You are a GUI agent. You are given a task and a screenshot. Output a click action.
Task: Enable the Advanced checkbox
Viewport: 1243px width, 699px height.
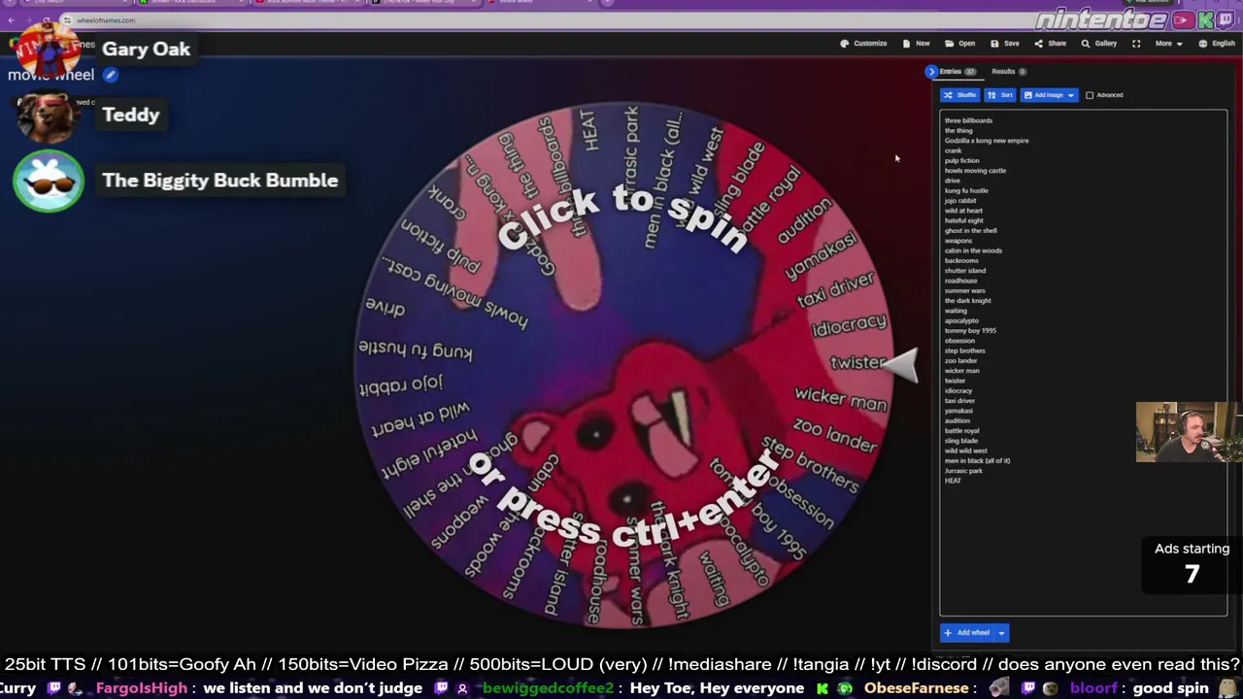pyautogui.click(x=1090, y=95)
